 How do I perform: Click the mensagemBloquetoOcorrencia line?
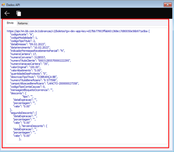[32, 90]
